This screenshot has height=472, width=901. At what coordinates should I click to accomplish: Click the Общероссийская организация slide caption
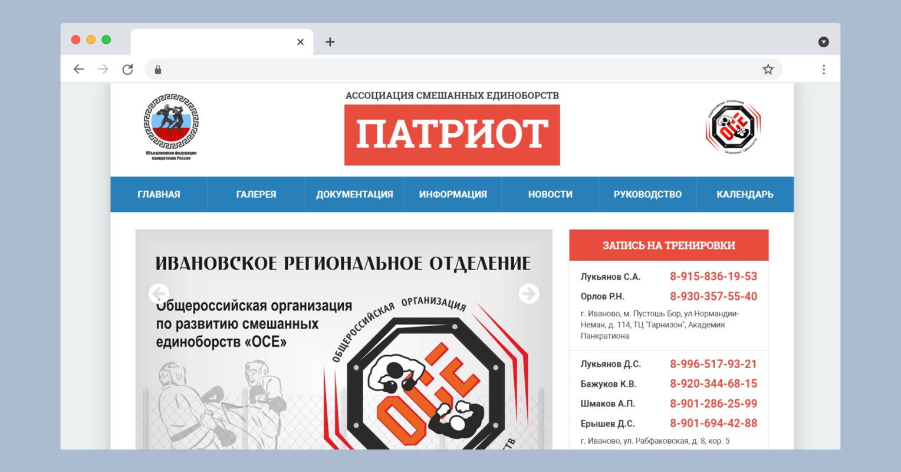click(254, 324)
